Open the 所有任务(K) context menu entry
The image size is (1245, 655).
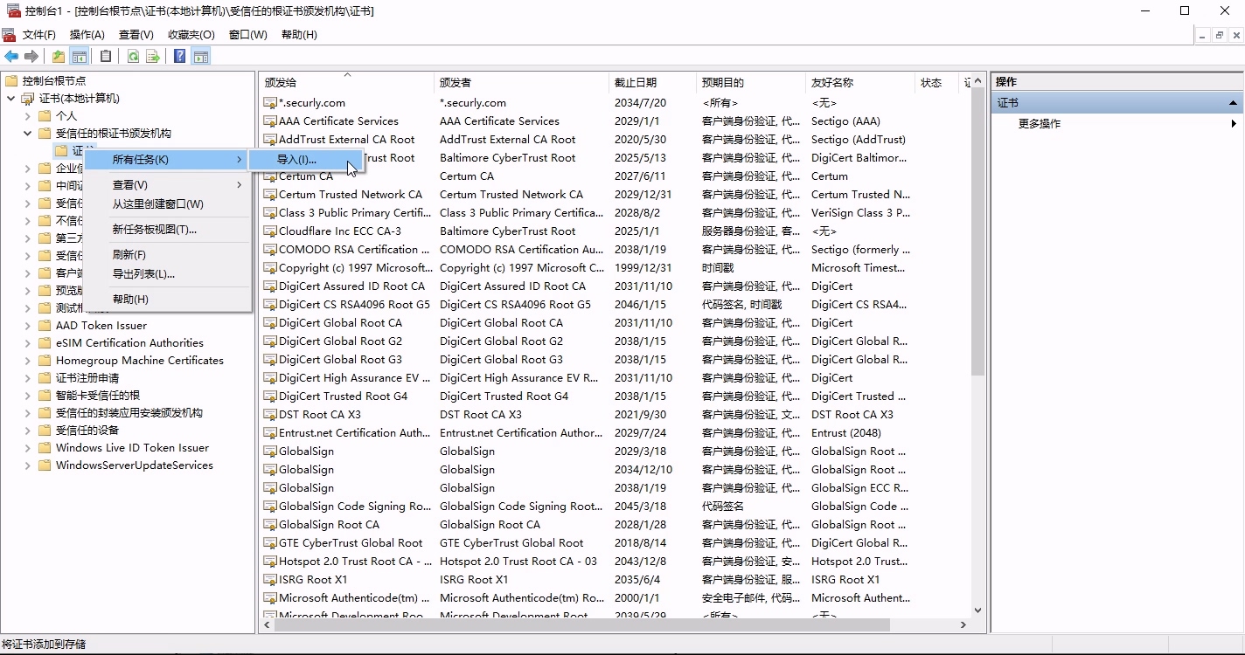pos(169,160)
